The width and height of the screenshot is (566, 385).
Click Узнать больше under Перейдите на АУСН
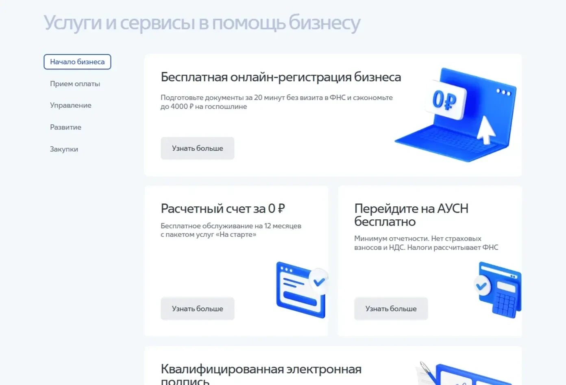tap(391, 309)
